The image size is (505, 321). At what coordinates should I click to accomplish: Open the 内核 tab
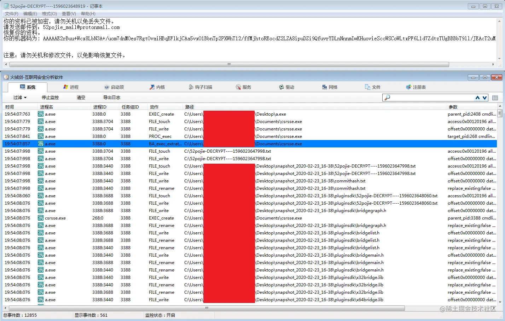pyautogui.click(x=157, y=87)
